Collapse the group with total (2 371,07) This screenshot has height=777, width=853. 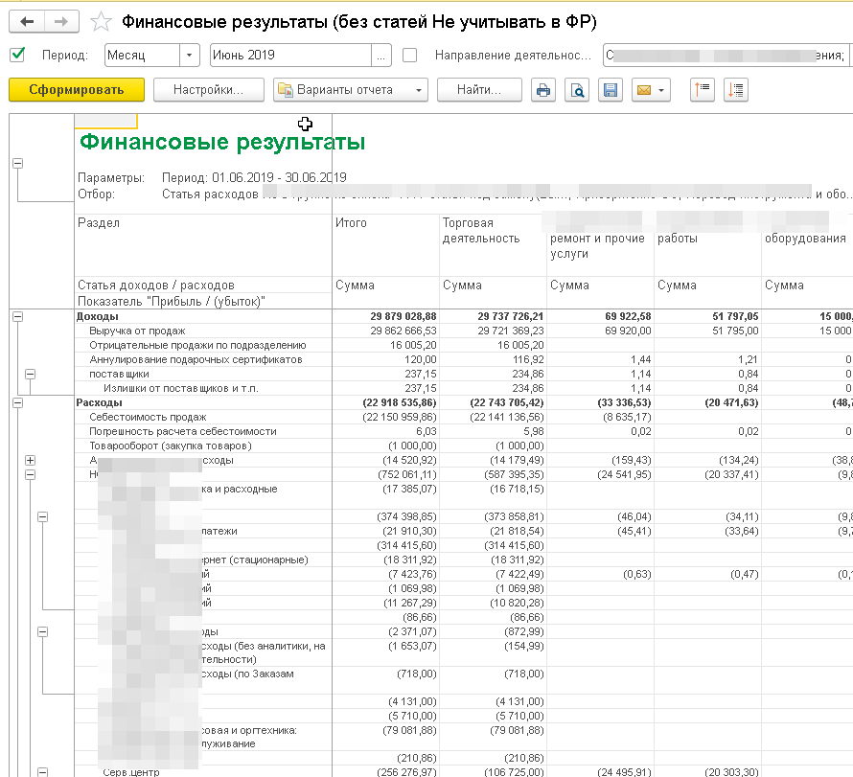pos(43,631)
